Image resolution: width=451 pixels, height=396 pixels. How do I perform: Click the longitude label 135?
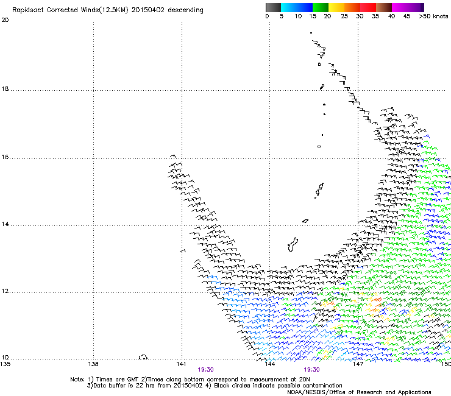5,364
